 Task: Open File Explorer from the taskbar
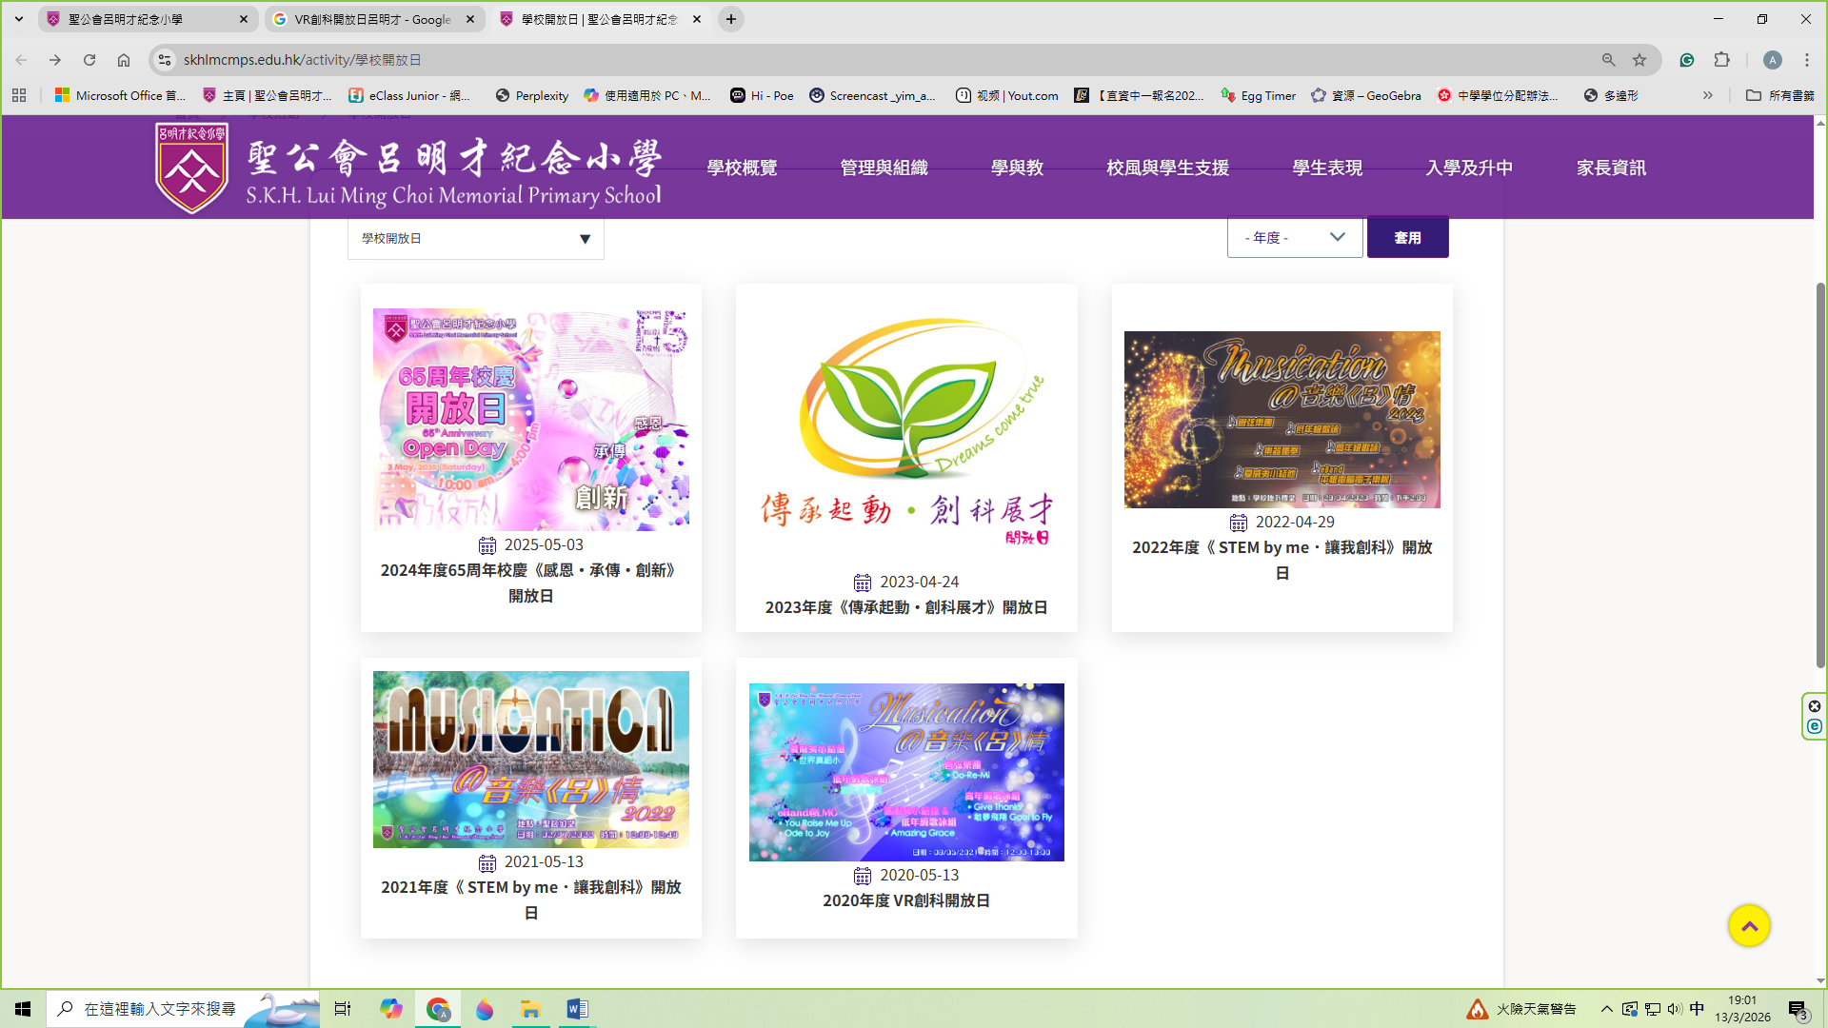tap(530, 1009)
